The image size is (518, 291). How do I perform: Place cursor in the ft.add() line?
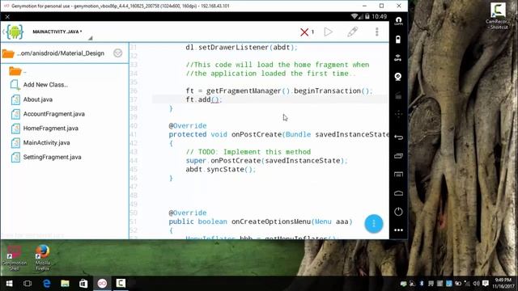tap(204, 99)
